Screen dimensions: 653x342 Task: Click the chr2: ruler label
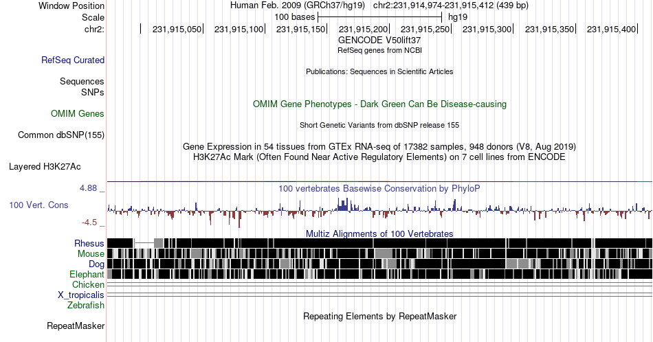[95, 29]
